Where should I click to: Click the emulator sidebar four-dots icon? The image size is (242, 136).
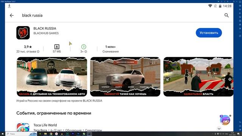tap(240, 2)
